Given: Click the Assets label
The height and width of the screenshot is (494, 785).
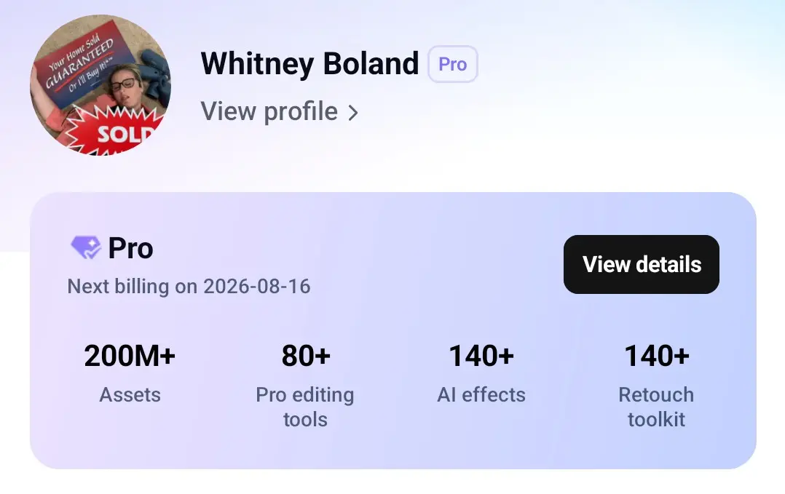Looking at the screenshot, I should click(130, 395).
